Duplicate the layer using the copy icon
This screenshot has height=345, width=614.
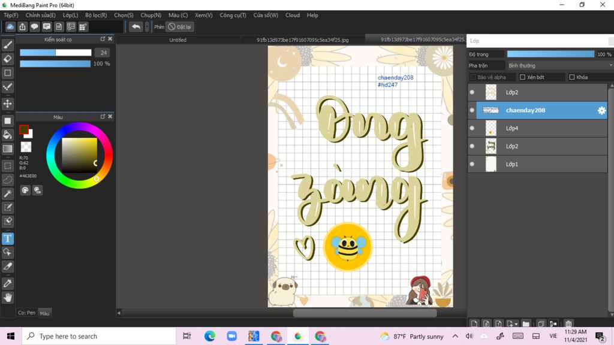541,323
